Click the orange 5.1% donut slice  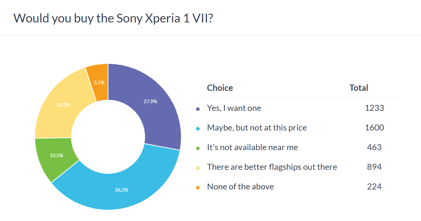point(99,82)
